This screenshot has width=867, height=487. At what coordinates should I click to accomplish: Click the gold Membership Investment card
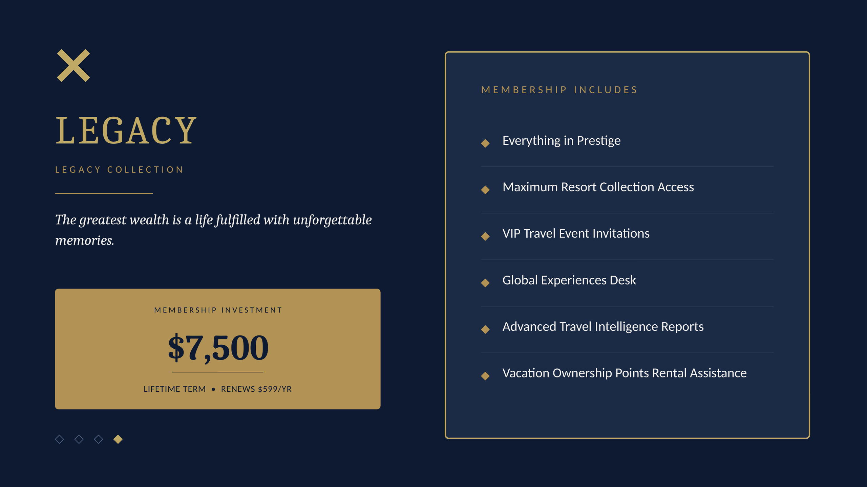[x=218, y=349]
